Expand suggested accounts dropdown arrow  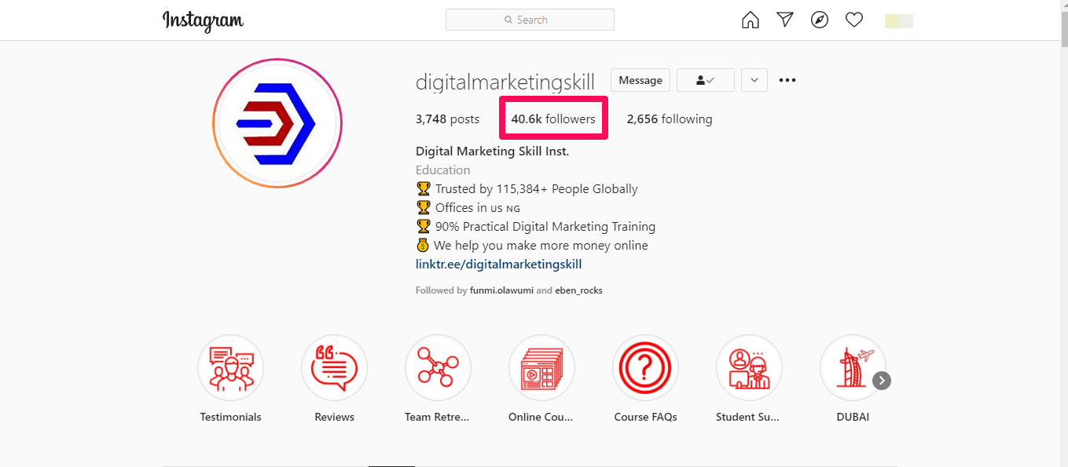click(x=754, y=80)
